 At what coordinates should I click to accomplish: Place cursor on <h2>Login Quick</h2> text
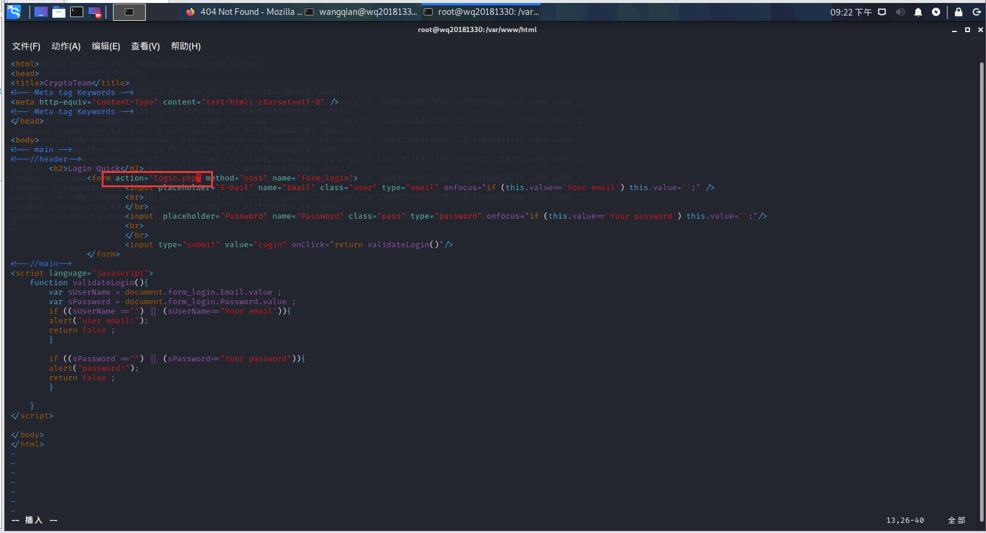tap(96, 169)
